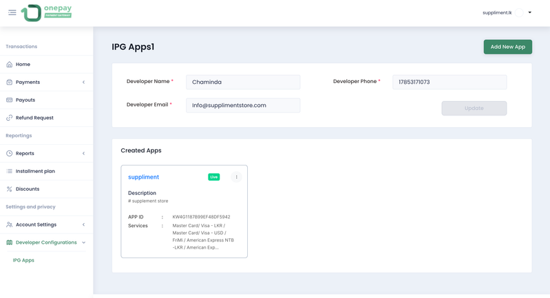This screenshot has height=298, width=550.
Task: Click the suppliment.lk account name
Action: [x=497, y=12]
